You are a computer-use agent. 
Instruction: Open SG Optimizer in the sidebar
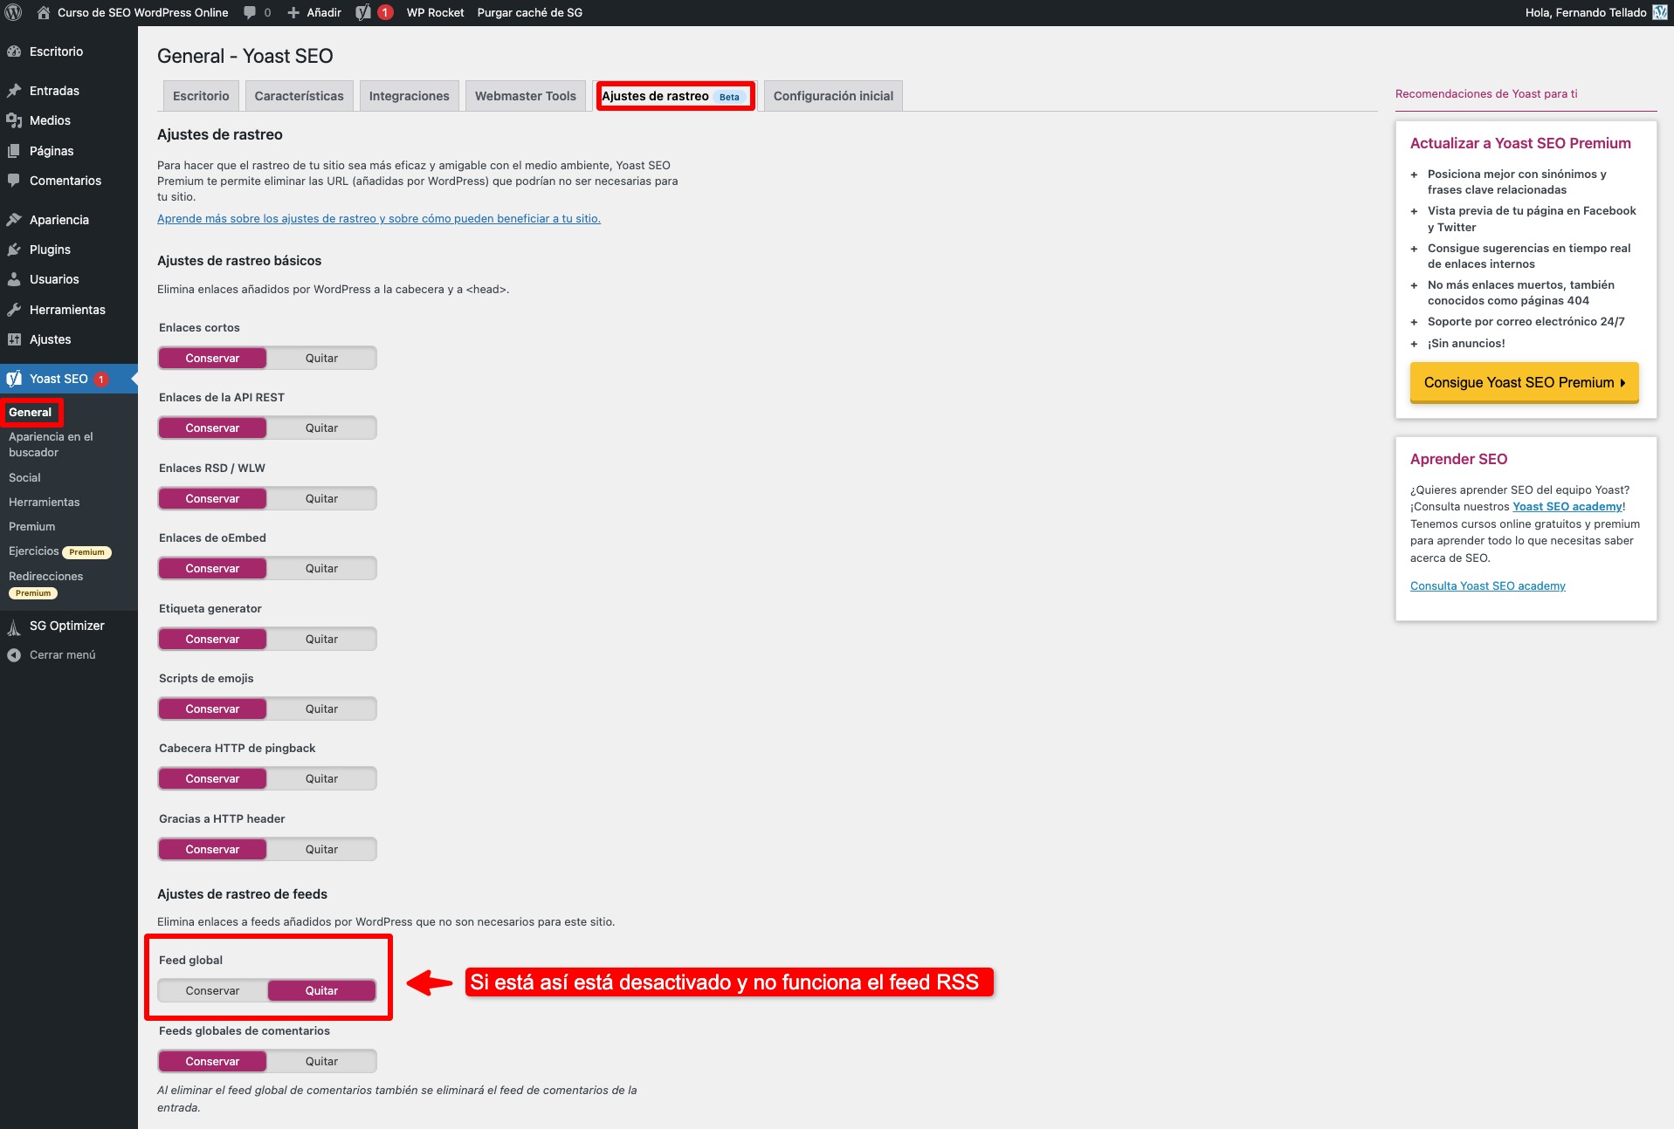(66, 626)
